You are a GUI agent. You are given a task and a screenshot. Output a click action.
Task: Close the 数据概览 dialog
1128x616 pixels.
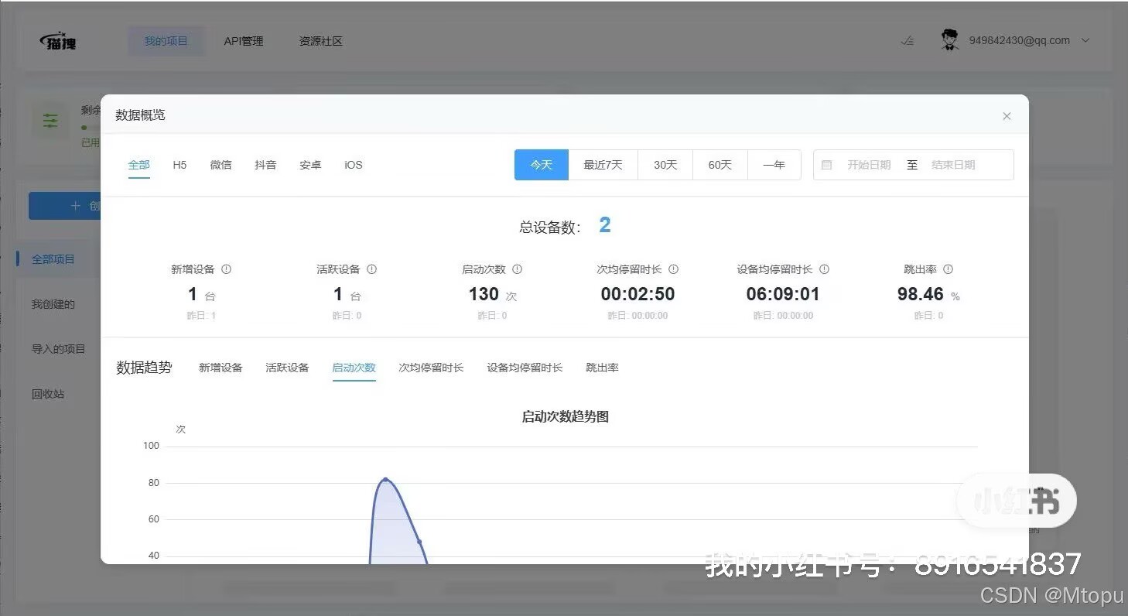(x=1007, y=116)
